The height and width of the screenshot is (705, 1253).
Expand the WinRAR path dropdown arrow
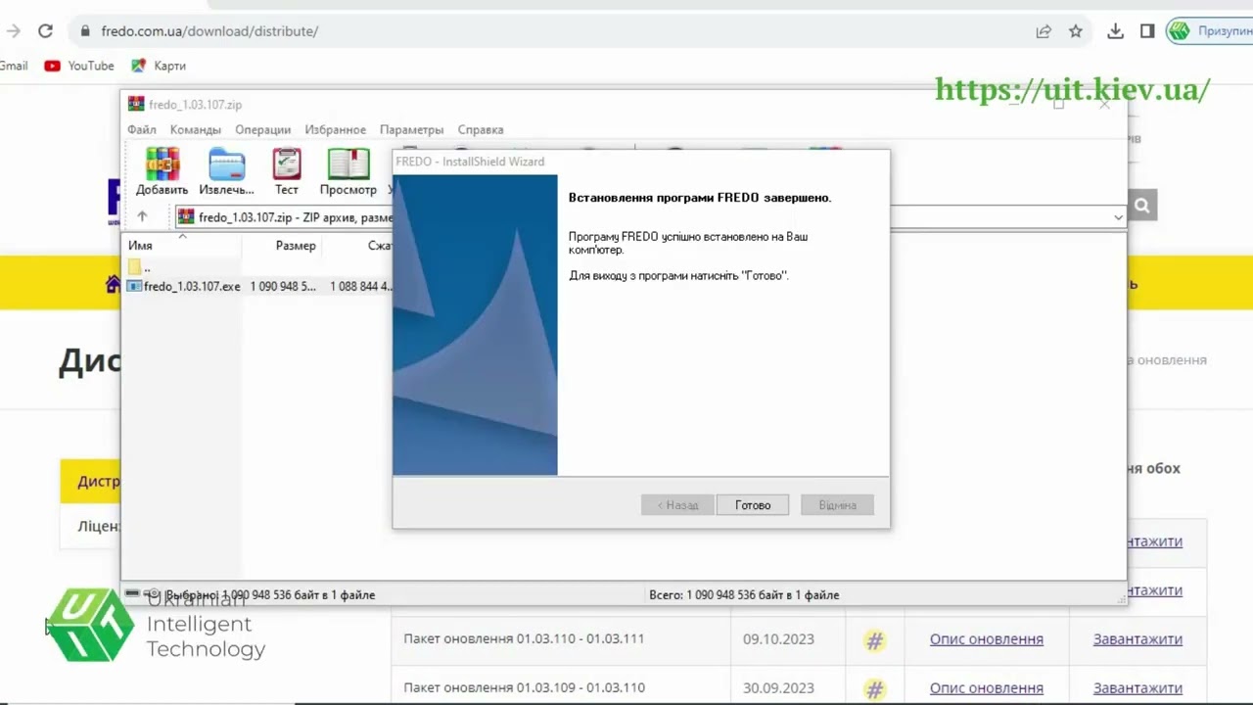tap(1118, 217)
